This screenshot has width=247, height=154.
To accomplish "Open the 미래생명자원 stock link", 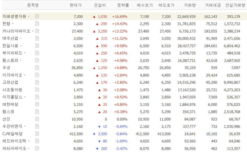I will click(x=14, y=16).
